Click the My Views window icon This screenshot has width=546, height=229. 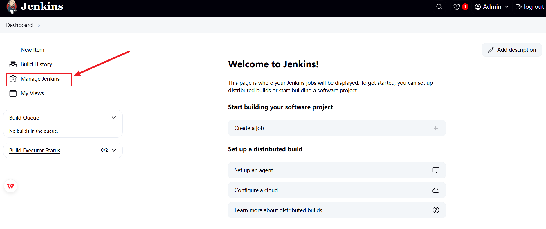coord(13,93)
